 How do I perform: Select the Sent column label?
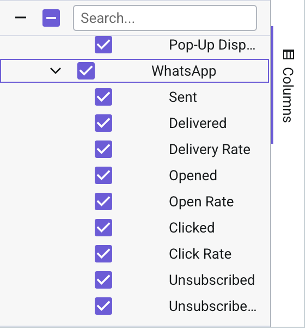(x=183, y=97)
